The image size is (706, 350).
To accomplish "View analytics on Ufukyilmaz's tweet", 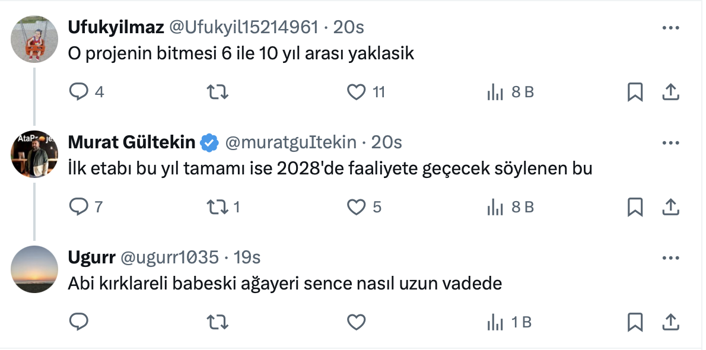I will pos(495,92).
